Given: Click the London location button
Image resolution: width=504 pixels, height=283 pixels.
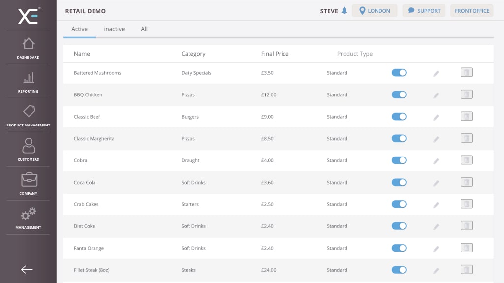Looking at the screenshot, I should coord(375,11).
